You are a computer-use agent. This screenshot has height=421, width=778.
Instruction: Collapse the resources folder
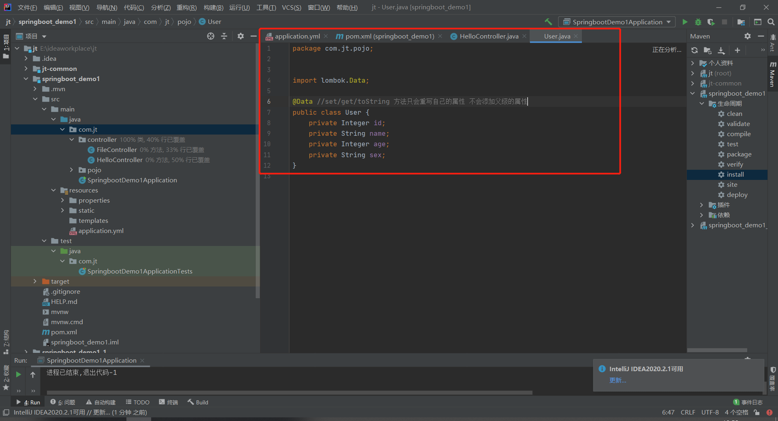coord(53,190)
